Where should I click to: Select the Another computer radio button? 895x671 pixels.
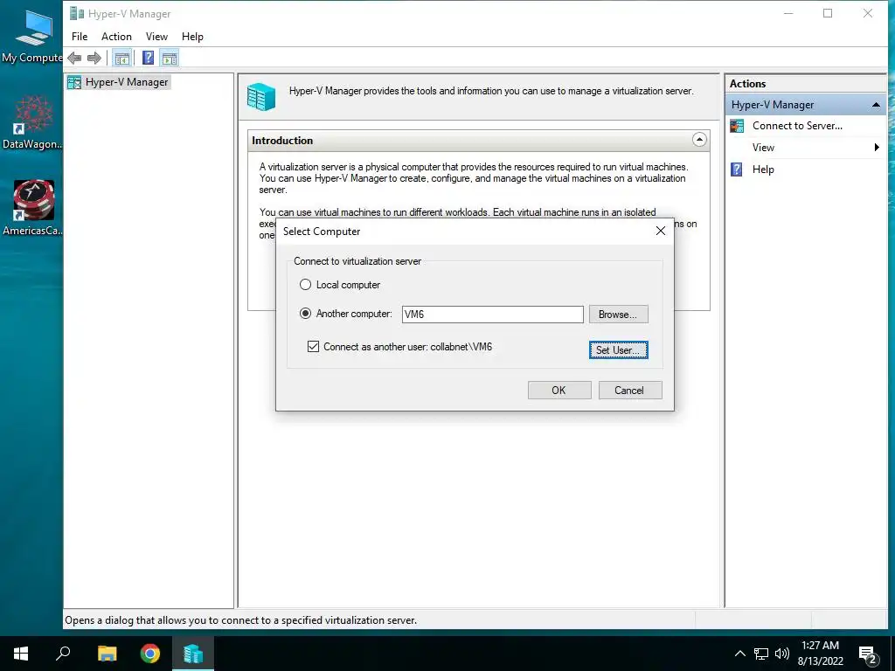[305, 314]
